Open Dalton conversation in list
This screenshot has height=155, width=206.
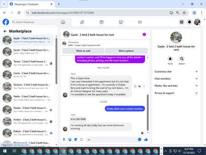click(27, 133)
